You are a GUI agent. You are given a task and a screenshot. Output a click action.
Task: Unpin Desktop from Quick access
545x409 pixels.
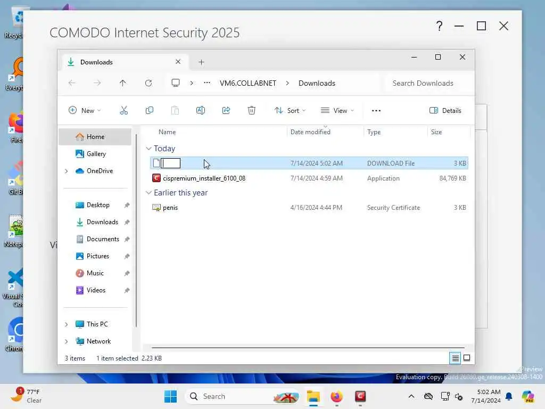[127, 205]
